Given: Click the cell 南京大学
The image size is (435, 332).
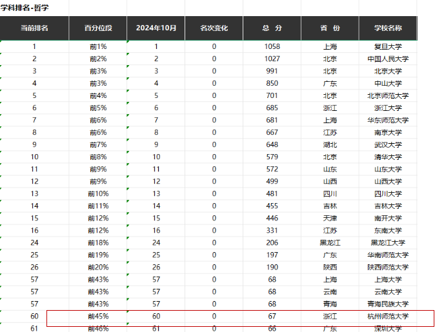Looking at the screenshot, I should click(x=388, y=132).
